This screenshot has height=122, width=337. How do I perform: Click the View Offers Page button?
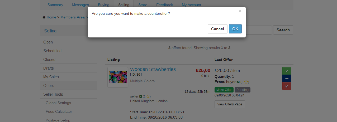230,104
